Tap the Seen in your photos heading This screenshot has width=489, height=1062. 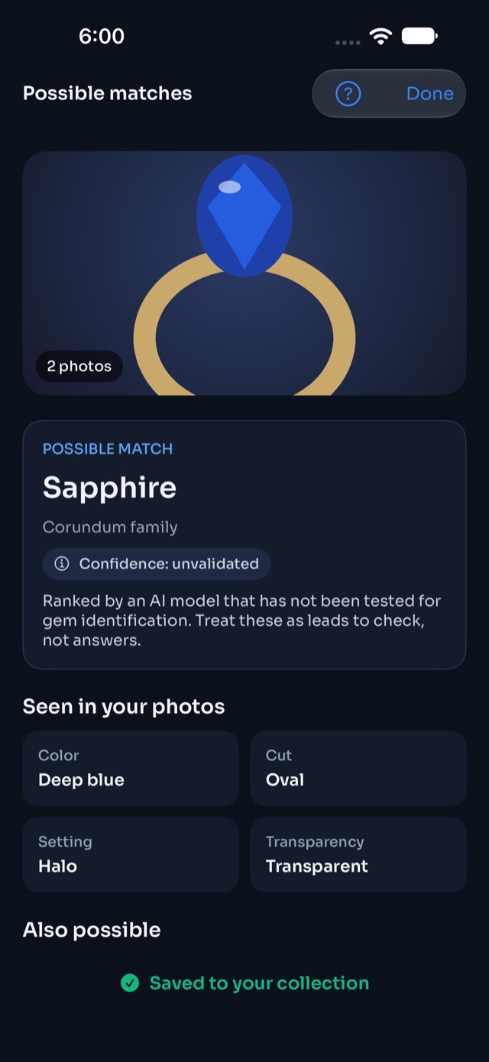click(124, 707)
